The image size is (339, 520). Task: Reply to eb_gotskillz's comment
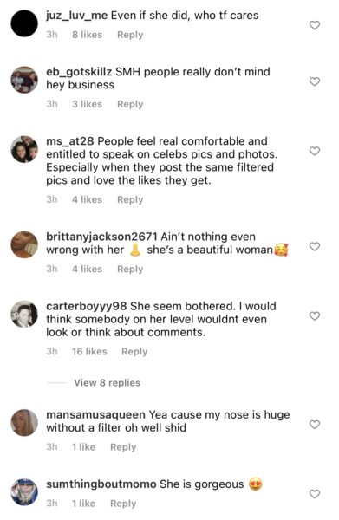click(130, 104)
